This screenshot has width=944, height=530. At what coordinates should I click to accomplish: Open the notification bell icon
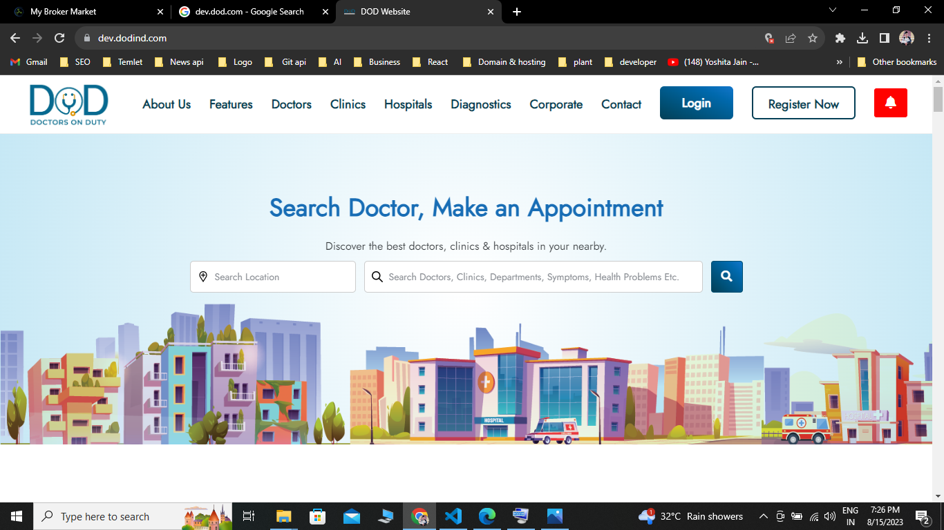point(890,102)
